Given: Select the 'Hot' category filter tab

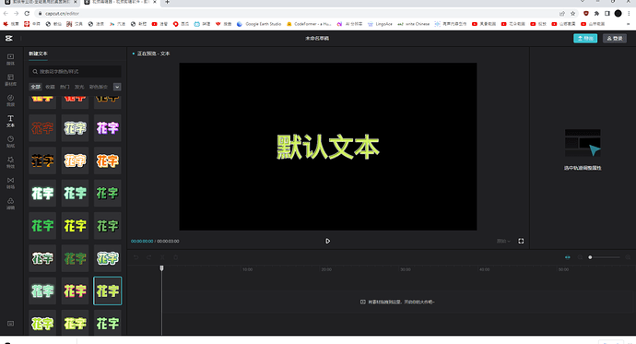Looking at the screenshot, I should coord(65,87).
